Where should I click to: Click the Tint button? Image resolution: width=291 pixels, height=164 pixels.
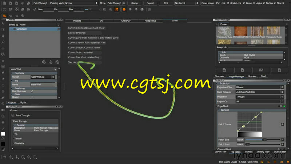tap(166, 3)
